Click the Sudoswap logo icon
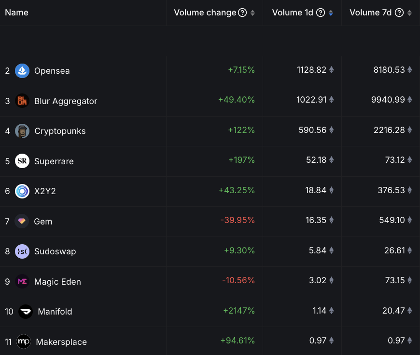This screenshot has width=420, height=355. tap(22, 251)
